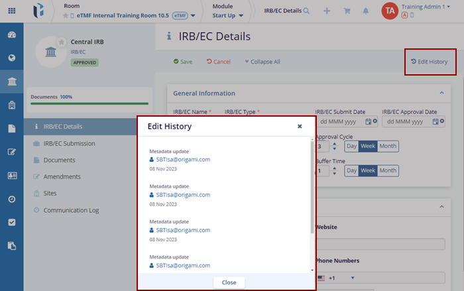The width and height of the screenshot is (464, 291).
Task: Select Day for Buffer Time
Action: pos(351,170)
